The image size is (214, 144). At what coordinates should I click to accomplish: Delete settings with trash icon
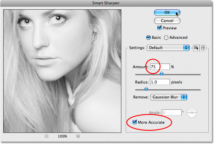coord(203,48)
